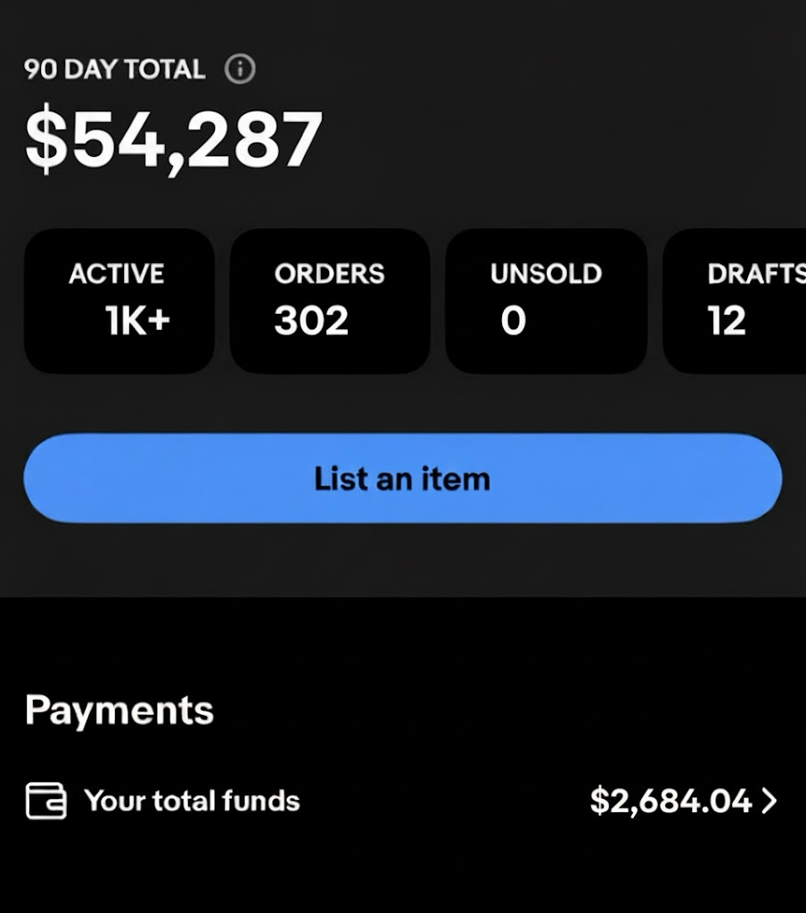806x913 pixels.
Task: Select the UNSOLD label text
Action: pyautogui.click(x=546, y=274)
